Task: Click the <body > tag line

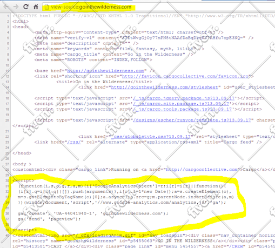Action: pos(22,164)
